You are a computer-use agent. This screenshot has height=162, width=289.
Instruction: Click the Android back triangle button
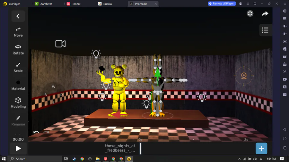pos(285,129)
